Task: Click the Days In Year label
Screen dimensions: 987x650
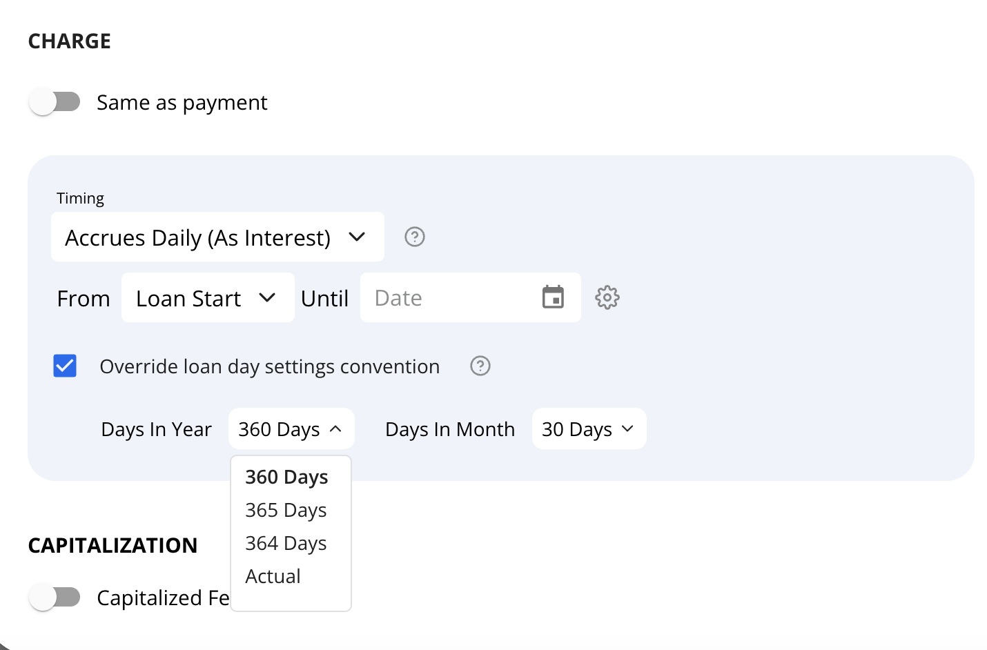Action: 156,429
